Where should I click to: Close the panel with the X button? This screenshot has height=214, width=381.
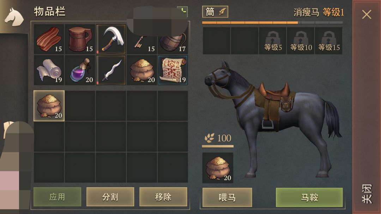(367, 14)
